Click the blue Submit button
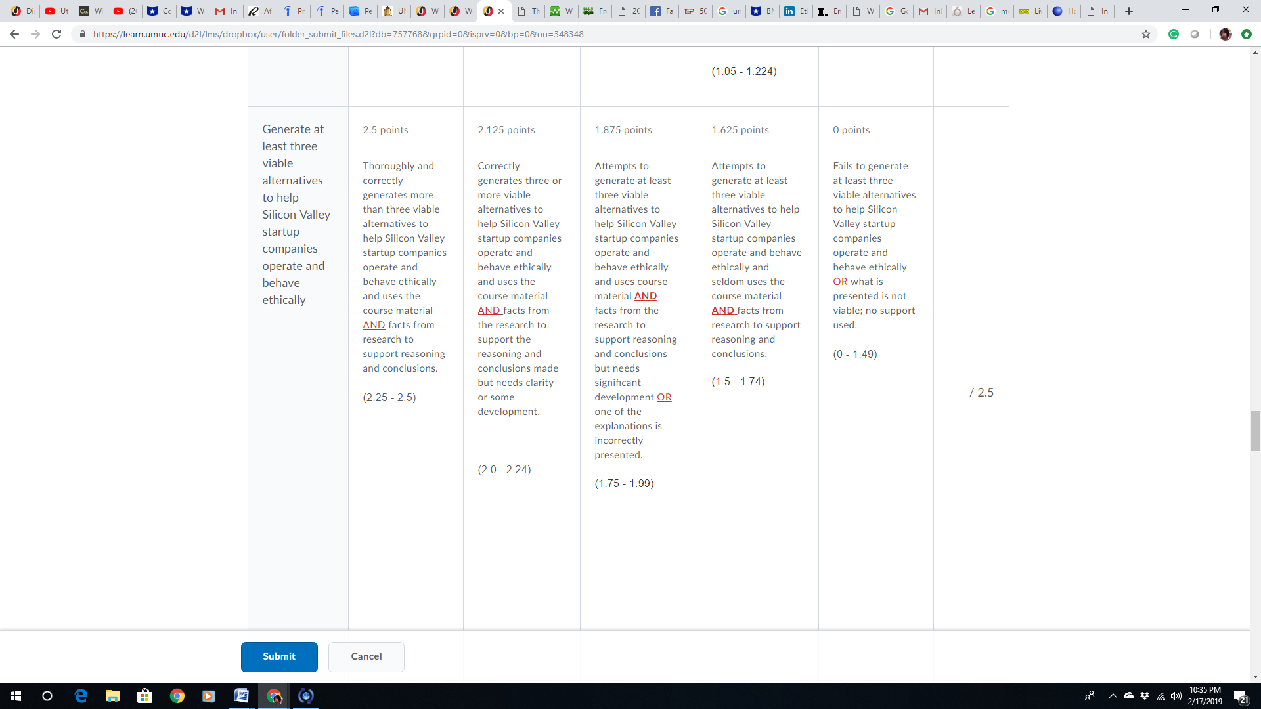1261x709 pixels. (279, 656)
